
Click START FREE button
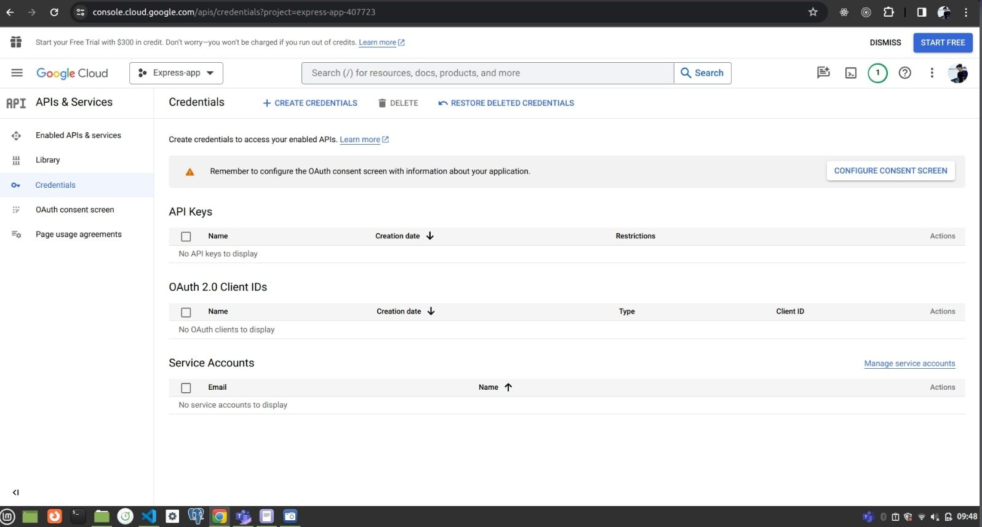[943, 42]
